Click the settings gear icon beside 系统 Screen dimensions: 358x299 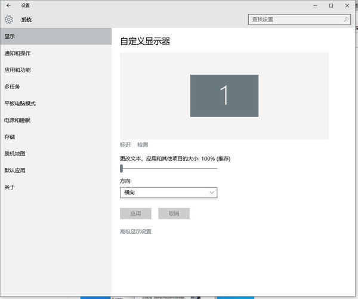tap(8, 20)
